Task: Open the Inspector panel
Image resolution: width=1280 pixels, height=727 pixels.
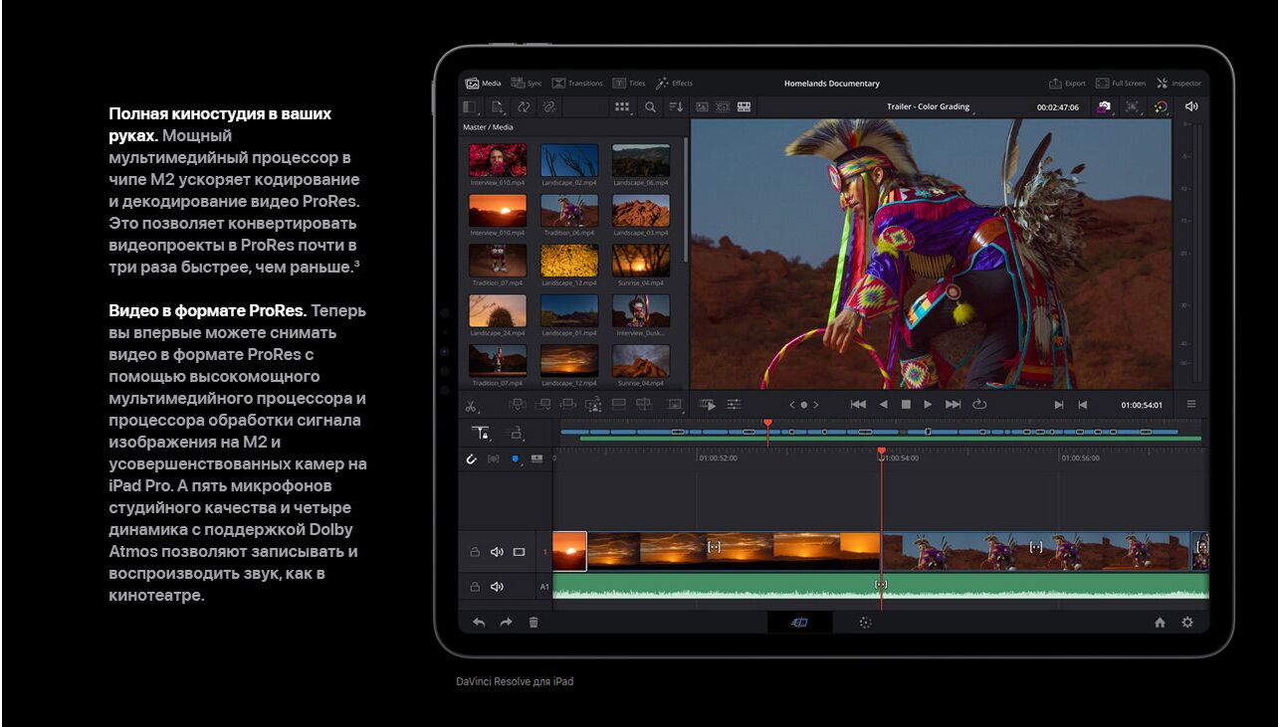Action: [1178, 84]
